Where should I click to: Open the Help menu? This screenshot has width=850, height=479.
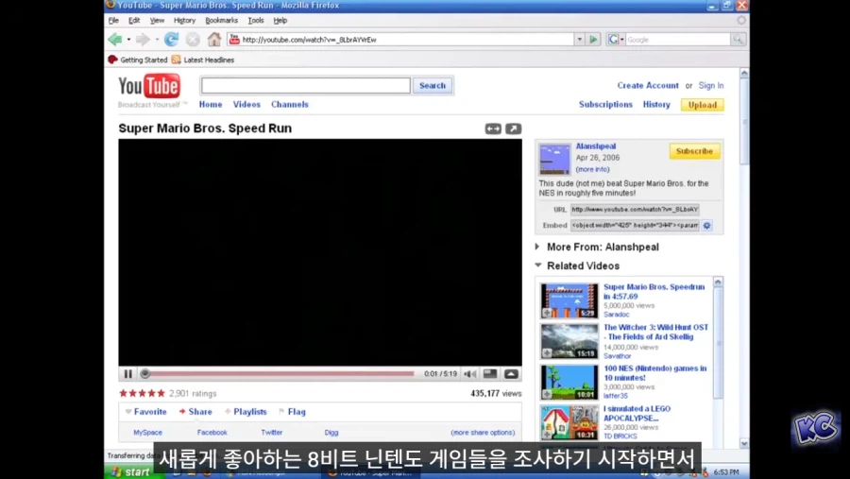(280, 21)
